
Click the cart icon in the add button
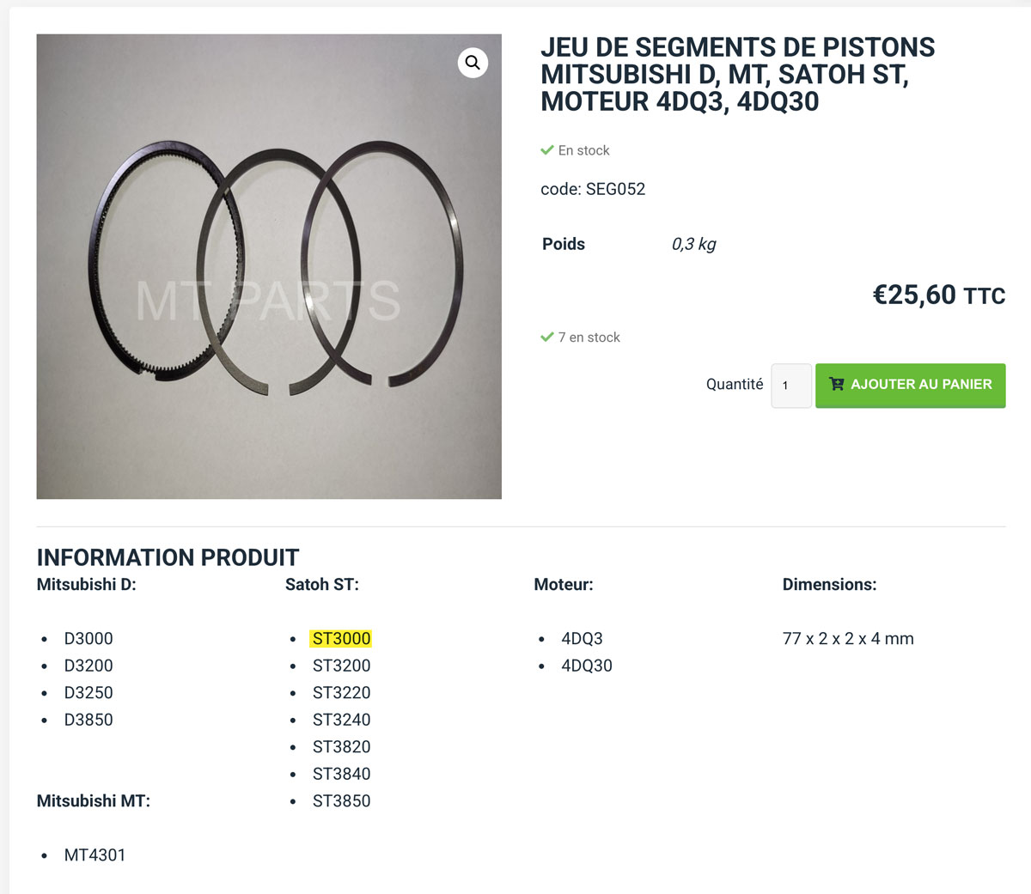pyautogui.click(x=837, y=385)
